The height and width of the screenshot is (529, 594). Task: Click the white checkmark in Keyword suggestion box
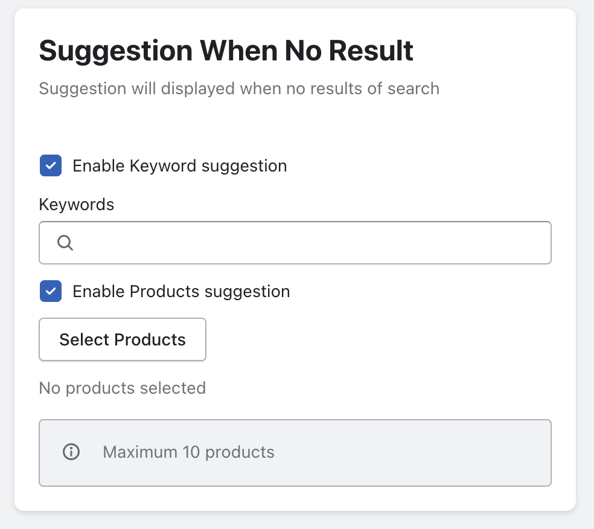click(x=51, y=165)
